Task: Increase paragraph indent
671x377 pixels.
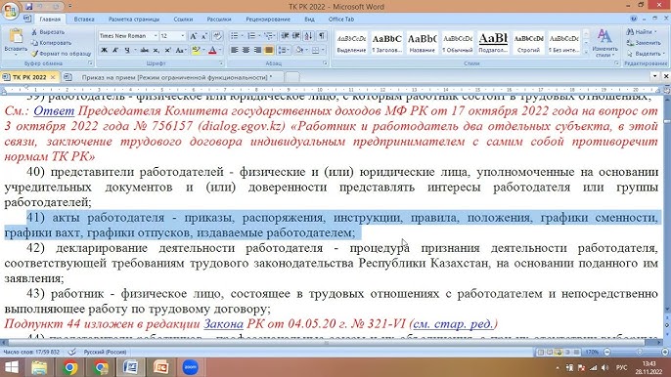Action: tap(295, 36)
